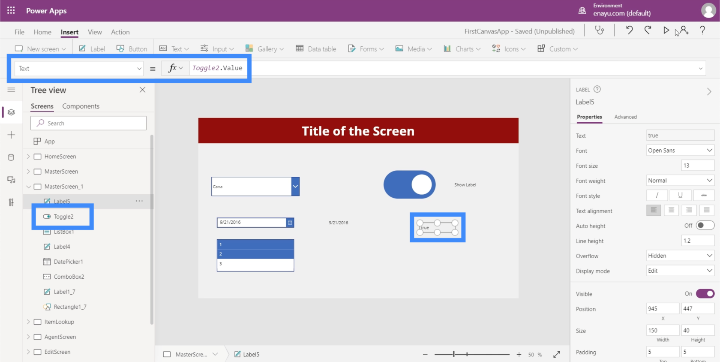Toggle strikethrough font style
Screen dimensions: 720x362
tap(704, 196)
